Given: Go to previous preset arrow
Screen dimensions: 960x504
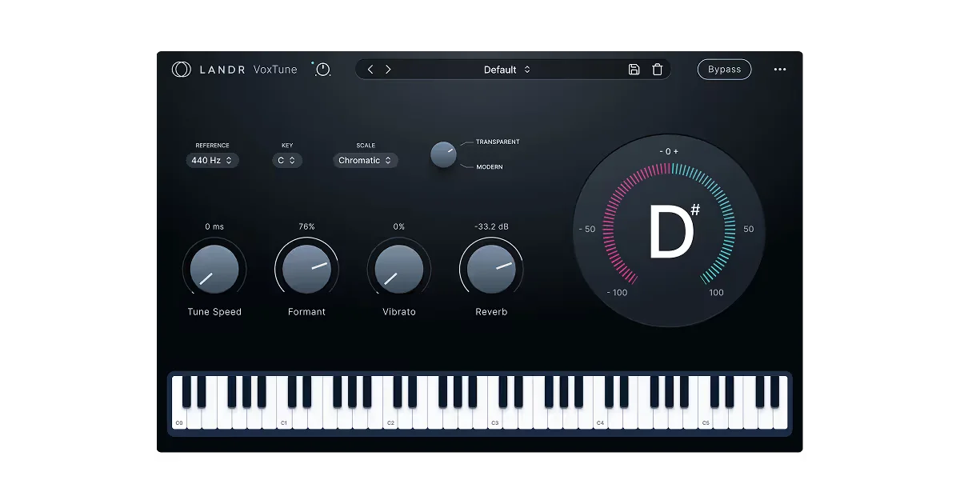Looking at the screenshot, I should pyautogui.click(x=370, y=70).
